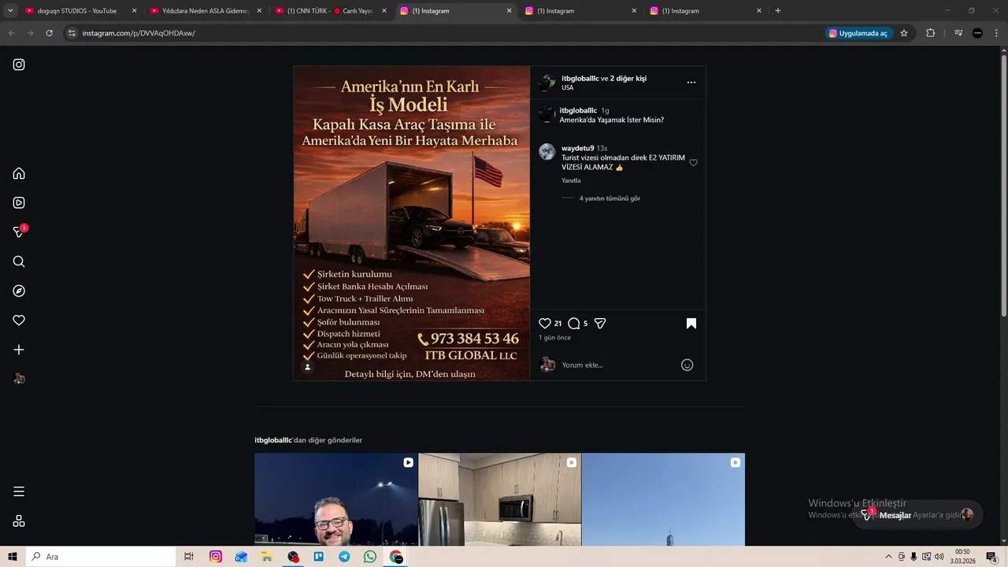Open WhatsApp from taskbar
The height and width of the screenshot is (567, 1008).
(x=370, y=557)
